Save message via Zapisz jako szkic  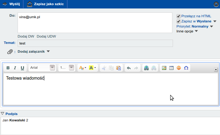(x=45, y=4)
